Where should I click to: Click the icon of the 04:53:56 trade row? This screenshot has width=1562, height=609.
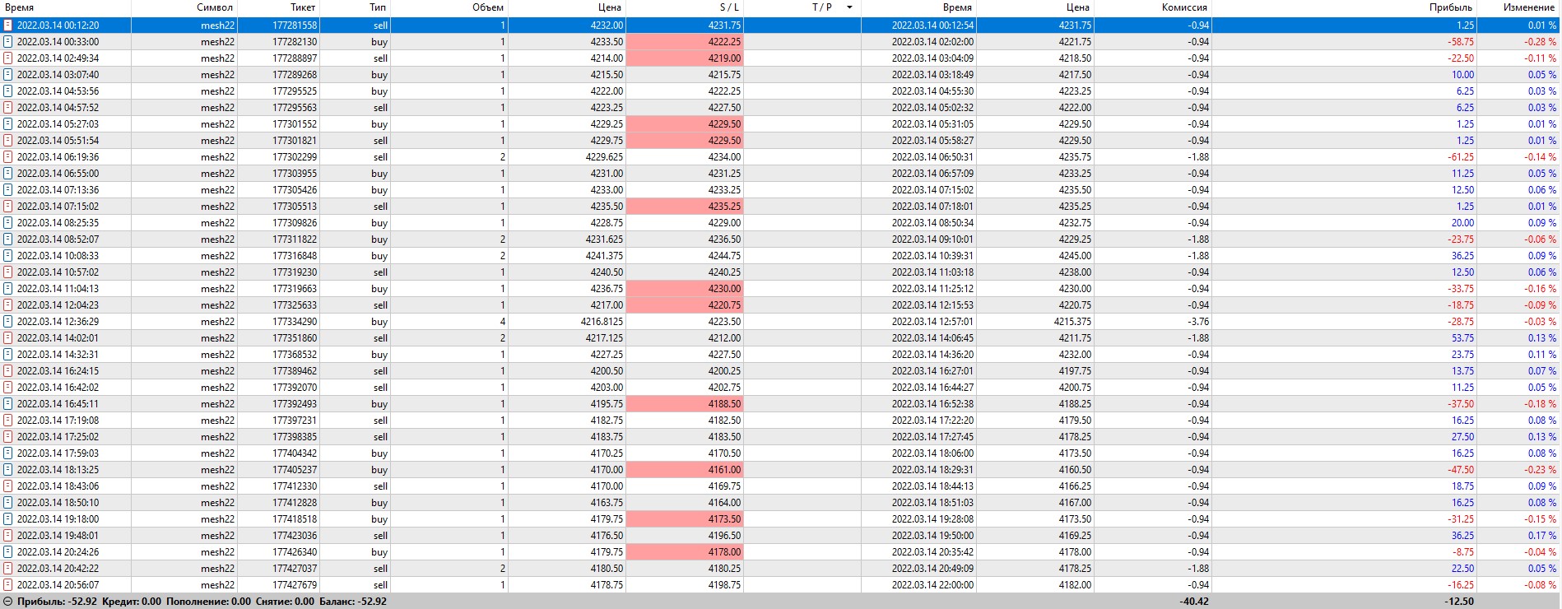(x=8, y=91)
